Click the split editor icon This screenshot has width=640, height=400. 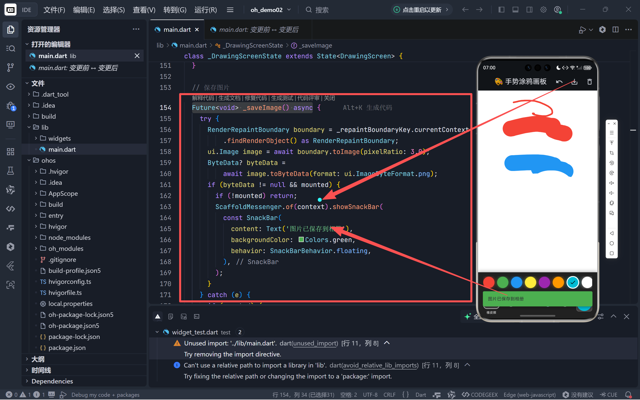point(615,29)
